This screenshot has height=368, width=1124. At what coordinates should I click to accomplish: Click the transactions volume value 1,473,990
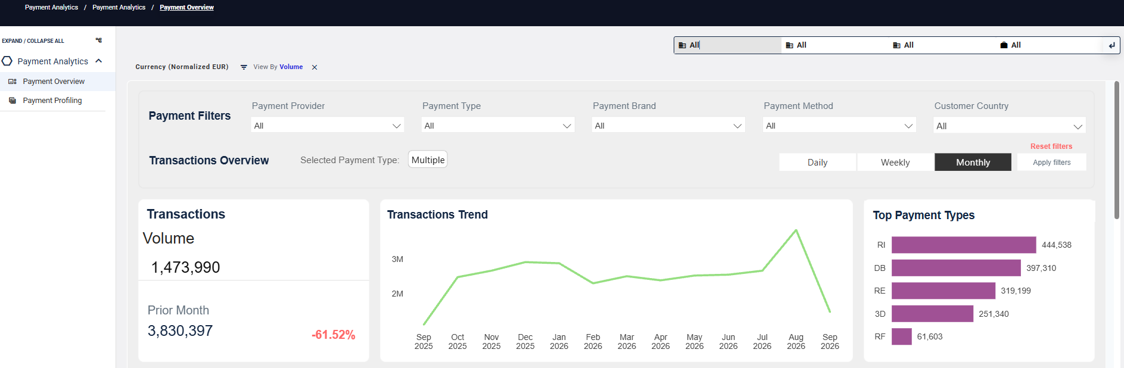185,267
